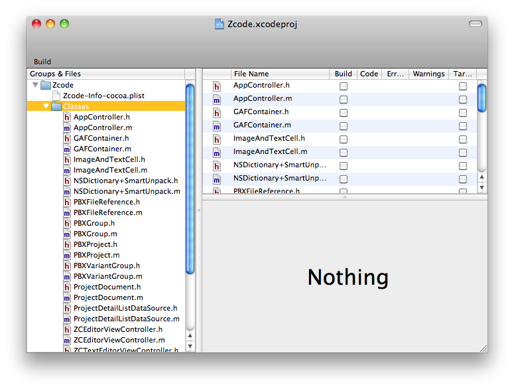
Task: Toggle Target checkbox for NSDictionary+SmartUnp… .h row
Action: click(463, 166)
